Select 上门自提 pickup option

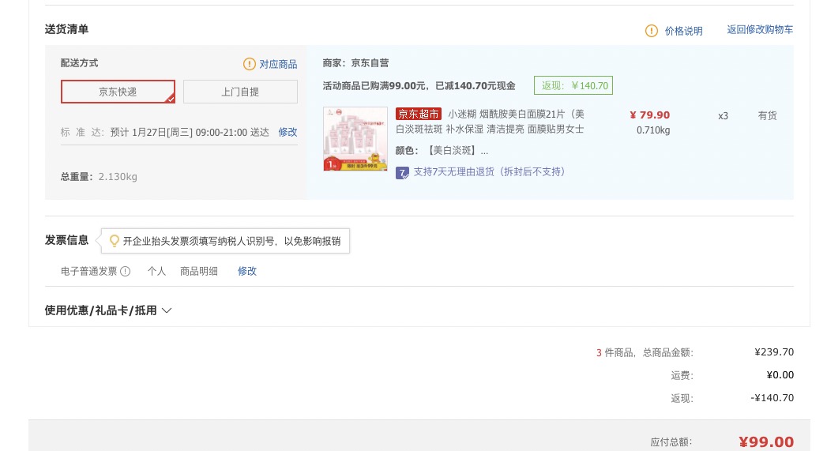240,92
